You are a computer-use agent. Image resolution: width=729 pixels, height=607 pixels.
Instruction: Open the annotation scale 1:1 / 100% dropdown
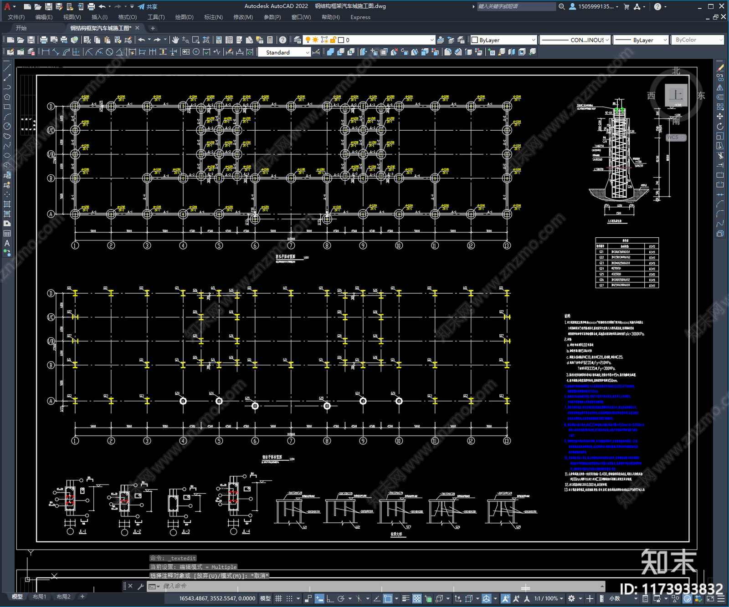coord(549,599)
